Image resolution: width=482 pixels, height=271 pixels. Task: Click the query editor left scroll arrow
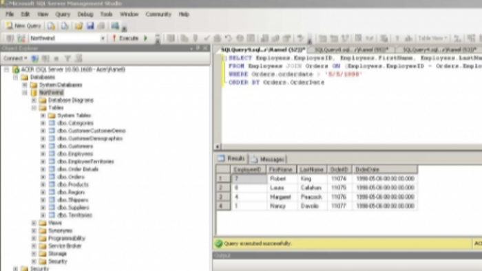(218, 147)
